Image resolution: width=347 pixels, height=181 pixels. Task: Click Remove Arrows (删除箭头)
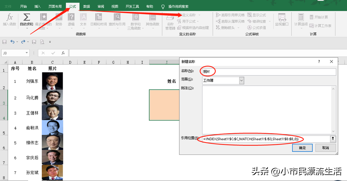point(226,28)
